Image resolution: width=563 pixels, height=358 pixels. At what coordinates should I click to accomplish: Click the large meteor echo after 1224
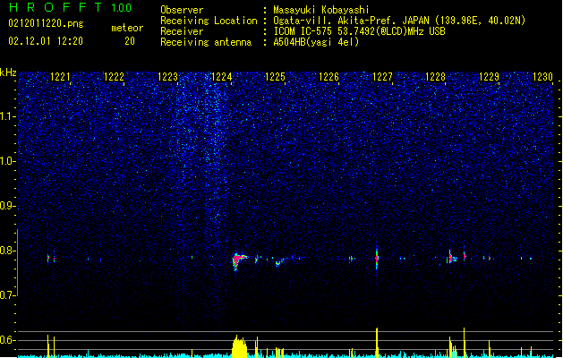(238, 260)
